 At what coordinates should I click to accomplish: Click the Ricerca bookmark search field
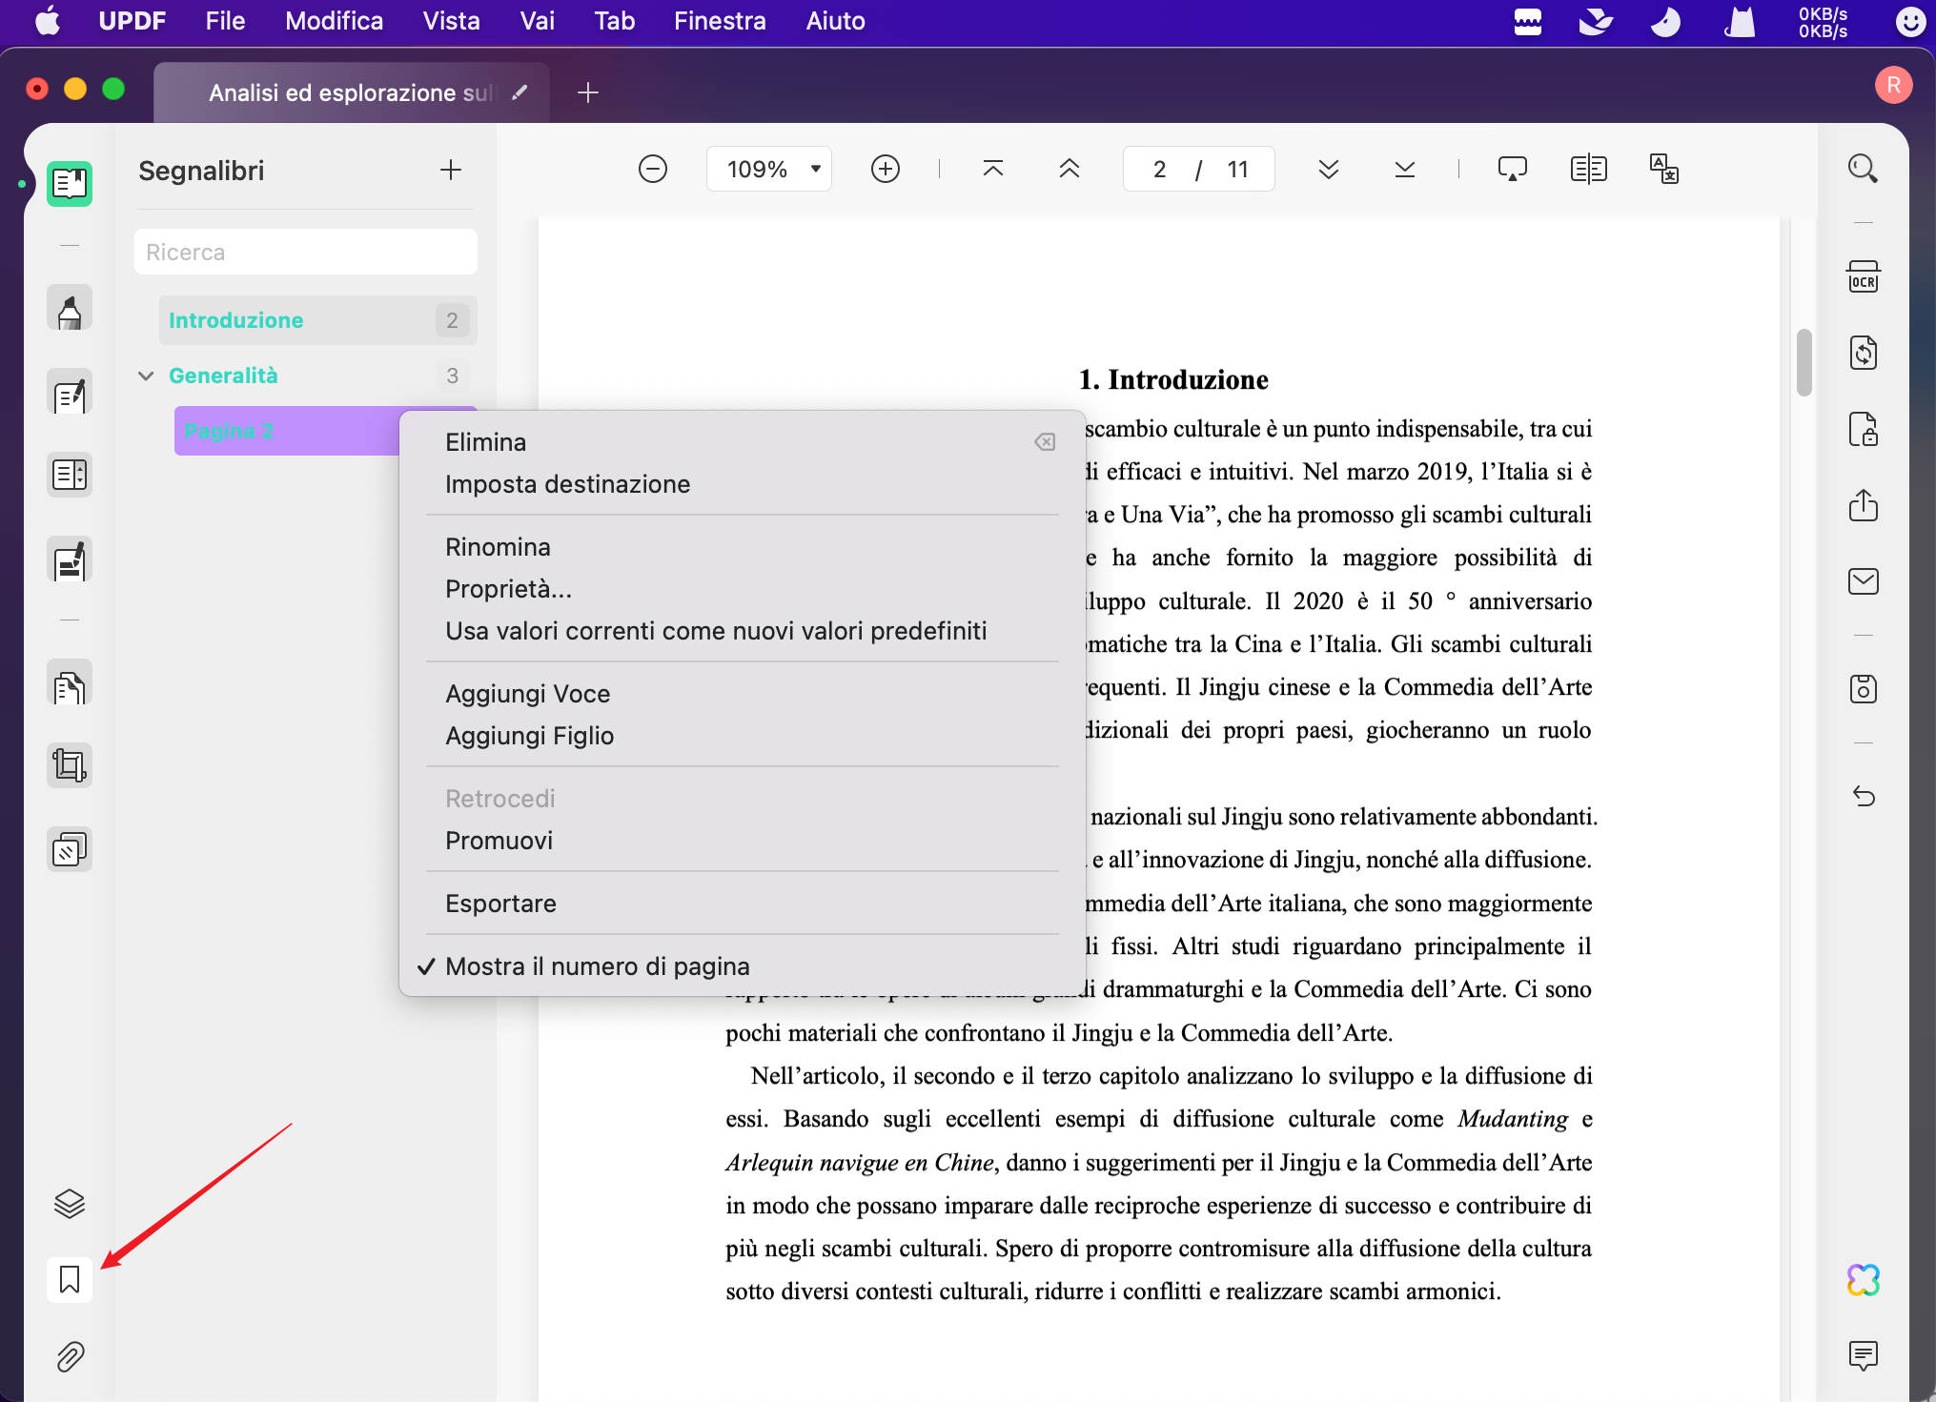pyautogui.click(x=305, y=252)
